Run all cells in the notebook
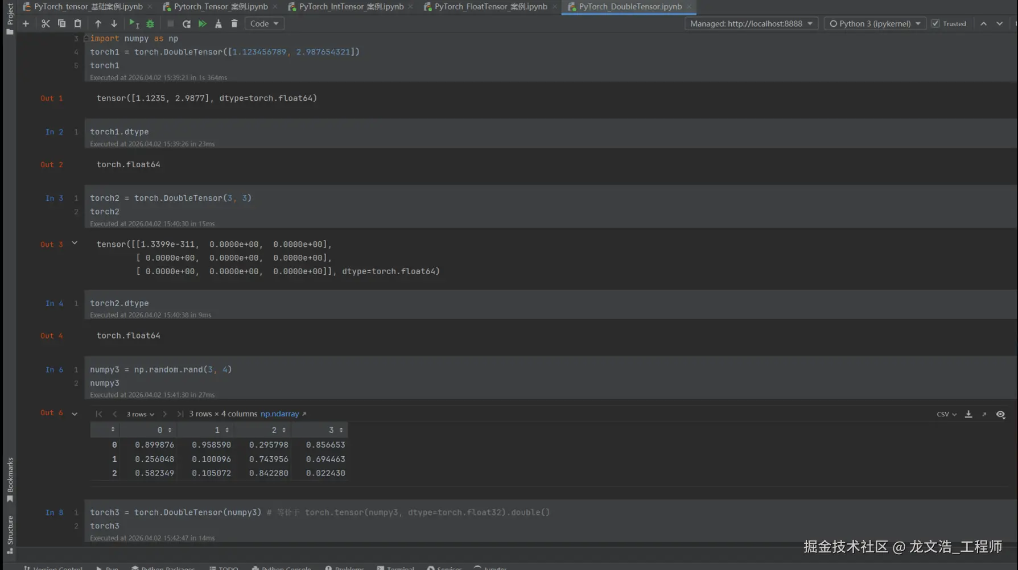This screenshot has height=570, width=1018. pyautogui.click(x=202, y=23)
